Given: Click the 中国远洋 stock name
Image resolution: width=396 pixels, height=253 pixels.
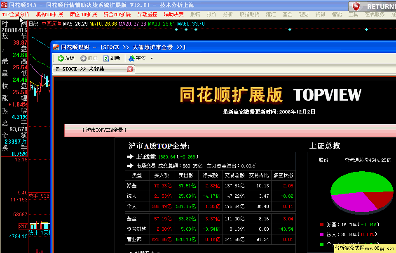Looking at the screenshot, I should point(51,24).
